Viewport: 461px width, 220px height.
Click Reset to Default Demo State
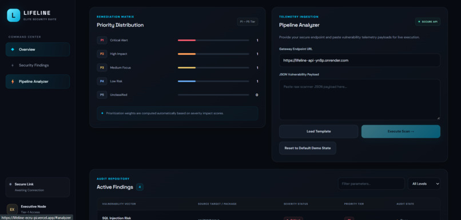(x=308, y=148)
